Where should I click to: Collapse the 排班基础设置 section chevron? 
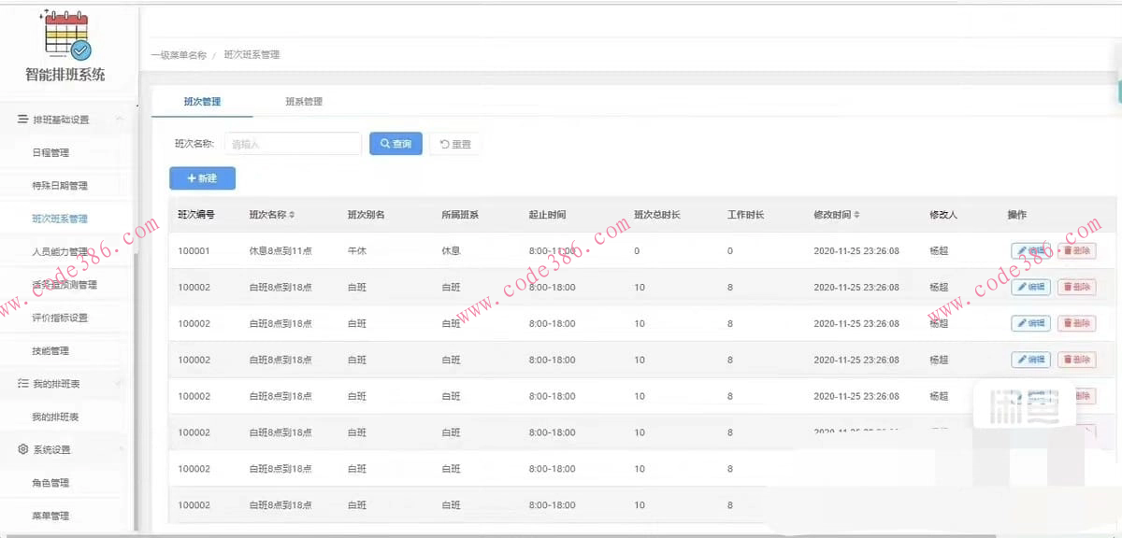119,120
